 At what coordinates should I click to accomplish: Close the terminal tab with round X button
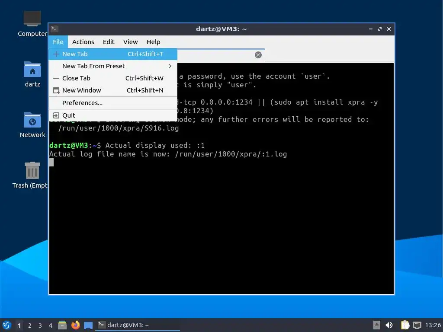258,55
